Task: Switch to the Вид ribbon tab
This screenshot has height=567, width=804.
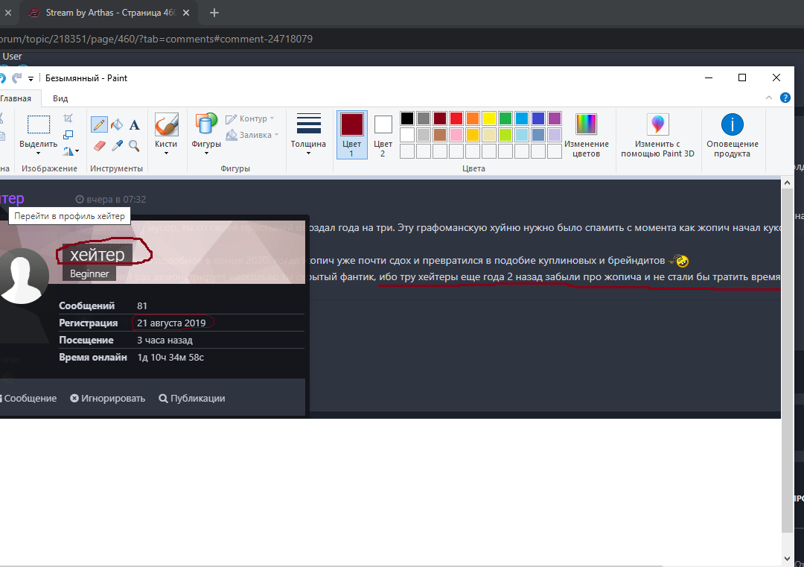Action: [60, 98]
